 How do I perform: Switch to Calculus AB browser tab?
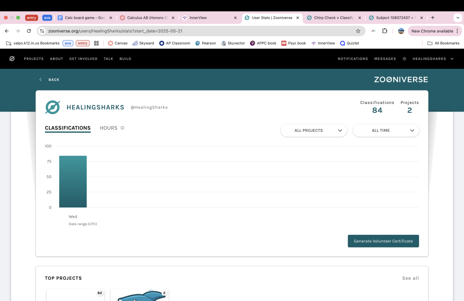147,18
